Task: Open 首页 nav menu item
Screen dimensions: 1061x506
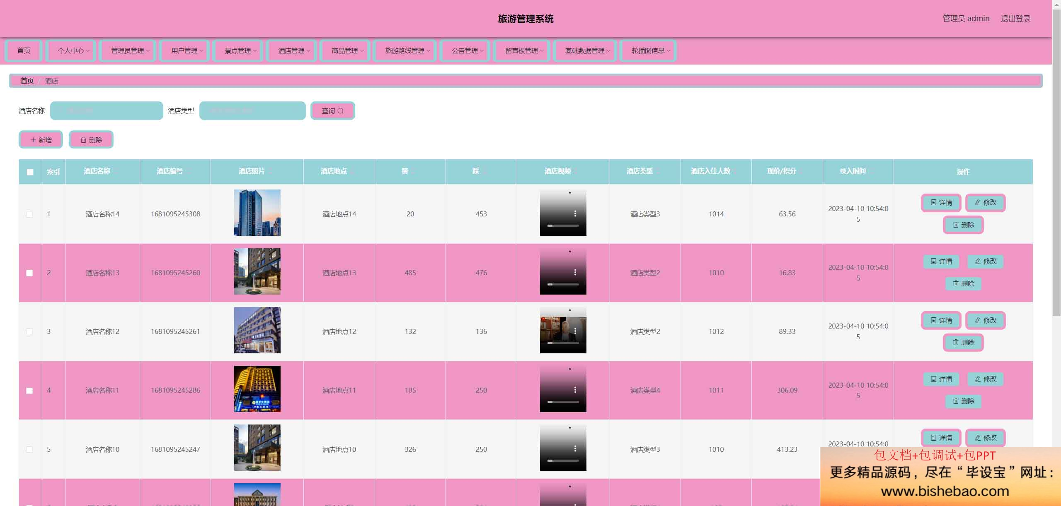Action: (24, 50)
